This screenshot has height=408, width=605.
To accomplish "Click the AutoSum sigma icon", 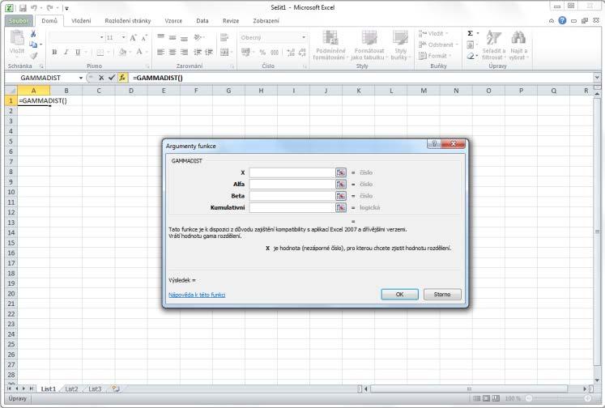I will tap(470, 33).
